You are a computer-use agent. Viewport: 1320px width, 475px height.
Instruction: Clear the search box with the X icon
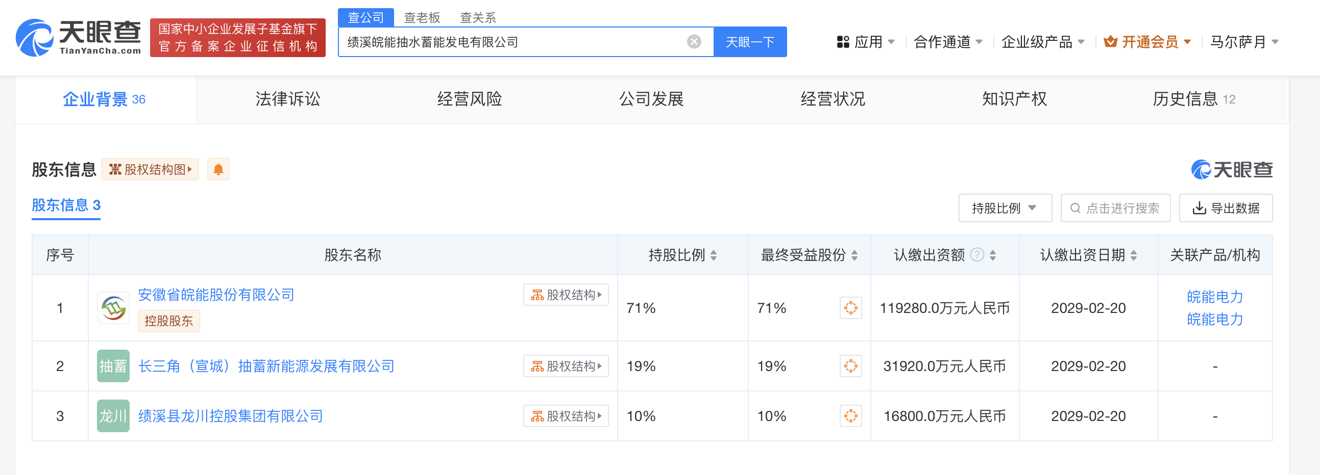(694, 42)
